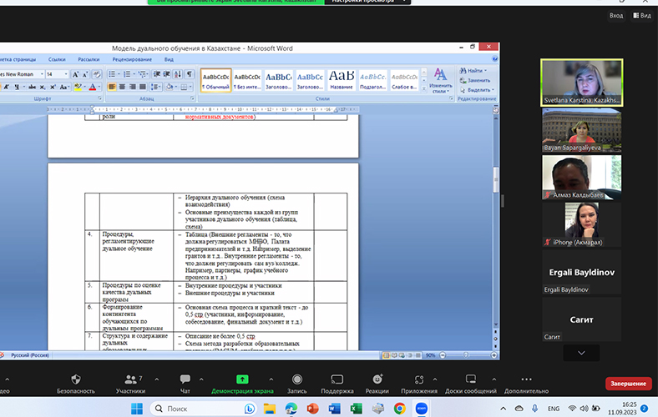
Task: Click the font color A swatch
Action: pos(92,87)
